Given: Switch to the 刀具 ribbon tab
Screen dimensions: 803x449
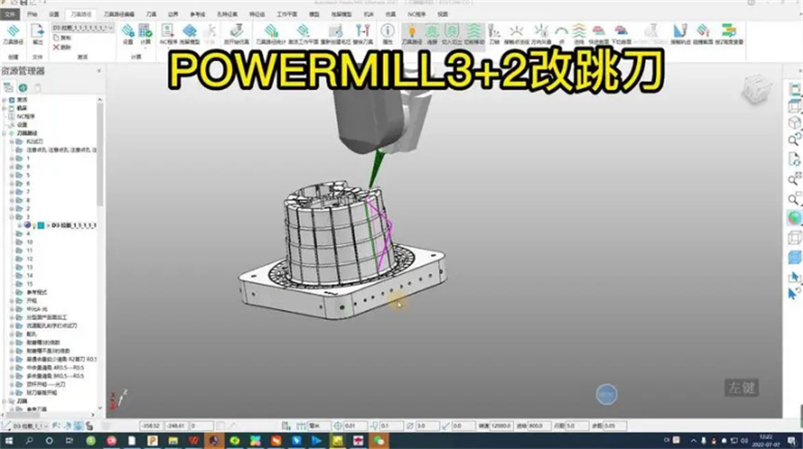Looking at the screenshot, I should pos(151,14).
